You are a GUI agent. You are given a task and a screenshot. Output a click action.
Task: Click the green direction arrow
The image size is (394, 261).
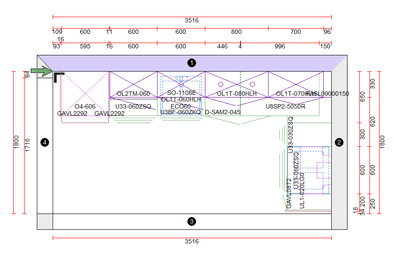pyautogui.click(x=41, y=71)
